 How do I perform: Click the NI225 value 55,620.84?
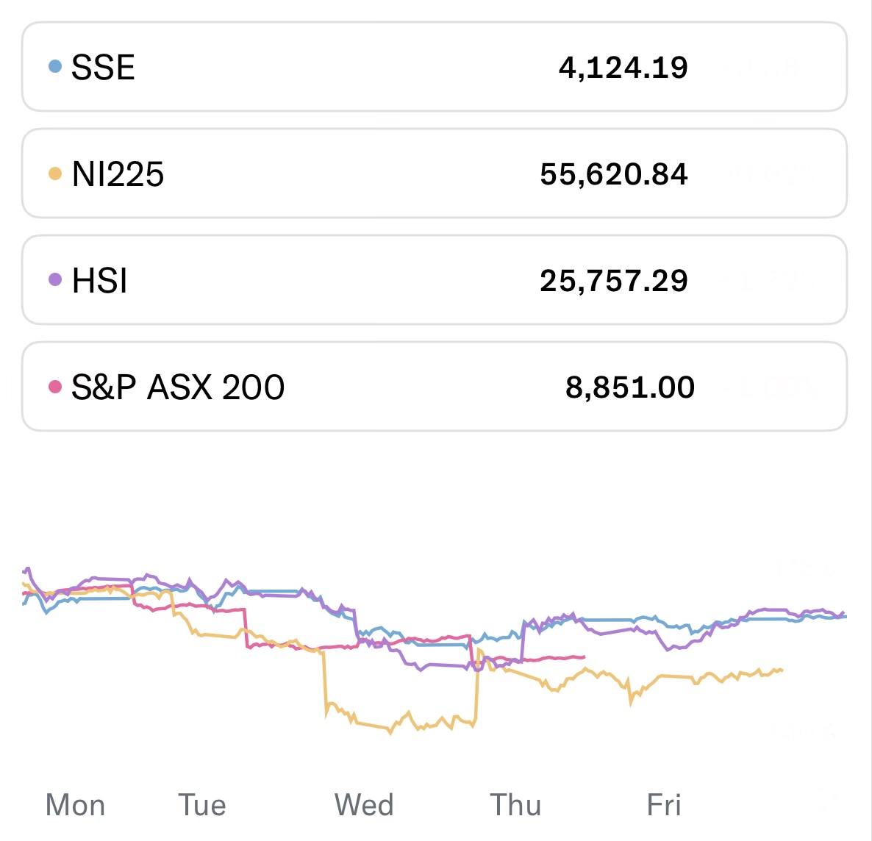(613, 175)
